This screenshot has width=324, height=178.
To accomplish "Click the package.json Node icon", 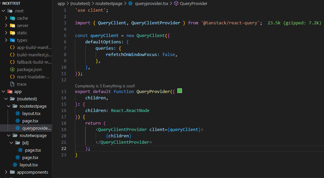I will [12, 69].
